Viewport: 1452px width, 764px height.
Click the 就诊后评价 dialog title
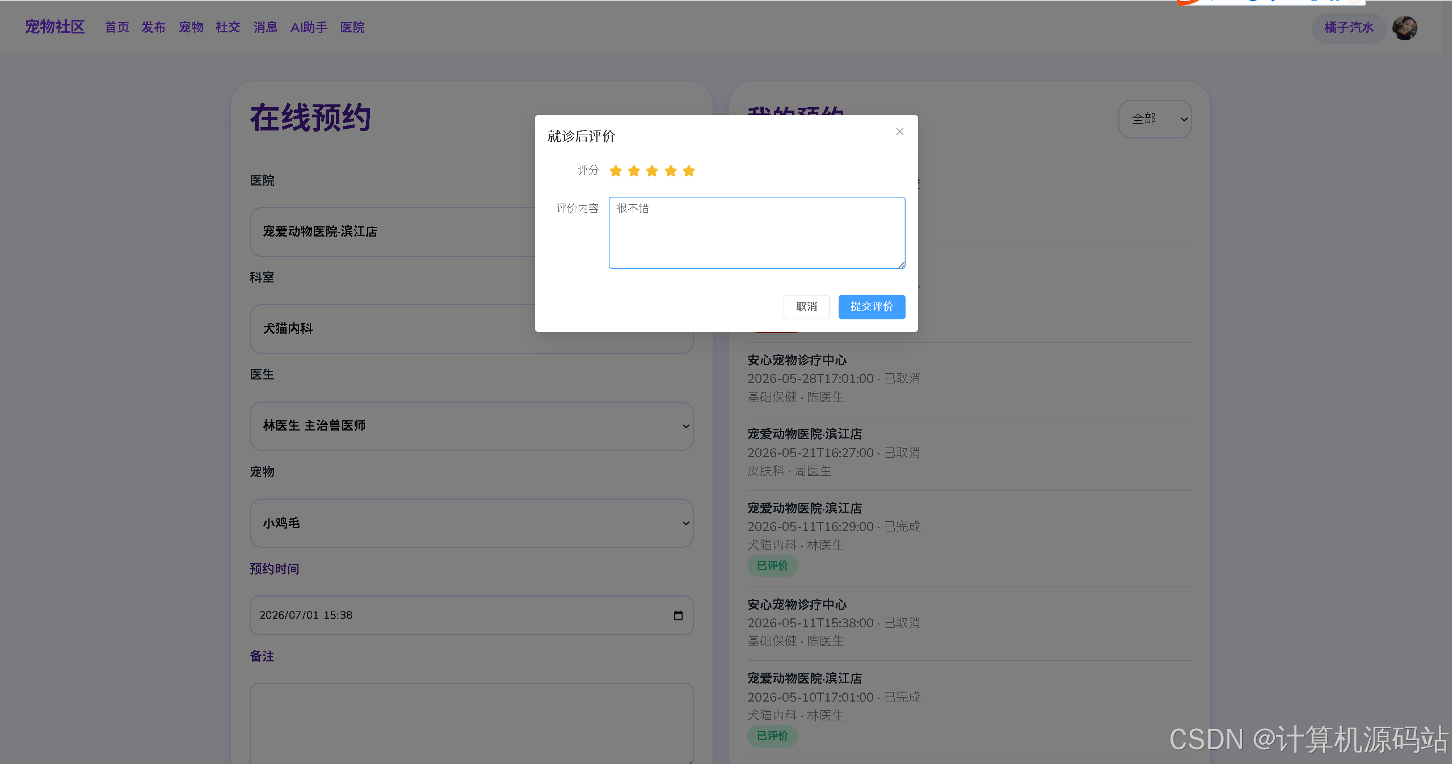tap(581, 136)
